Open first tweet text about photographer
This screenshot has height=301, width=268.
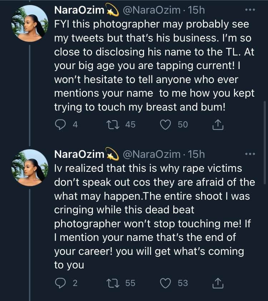tap(154, 66)
